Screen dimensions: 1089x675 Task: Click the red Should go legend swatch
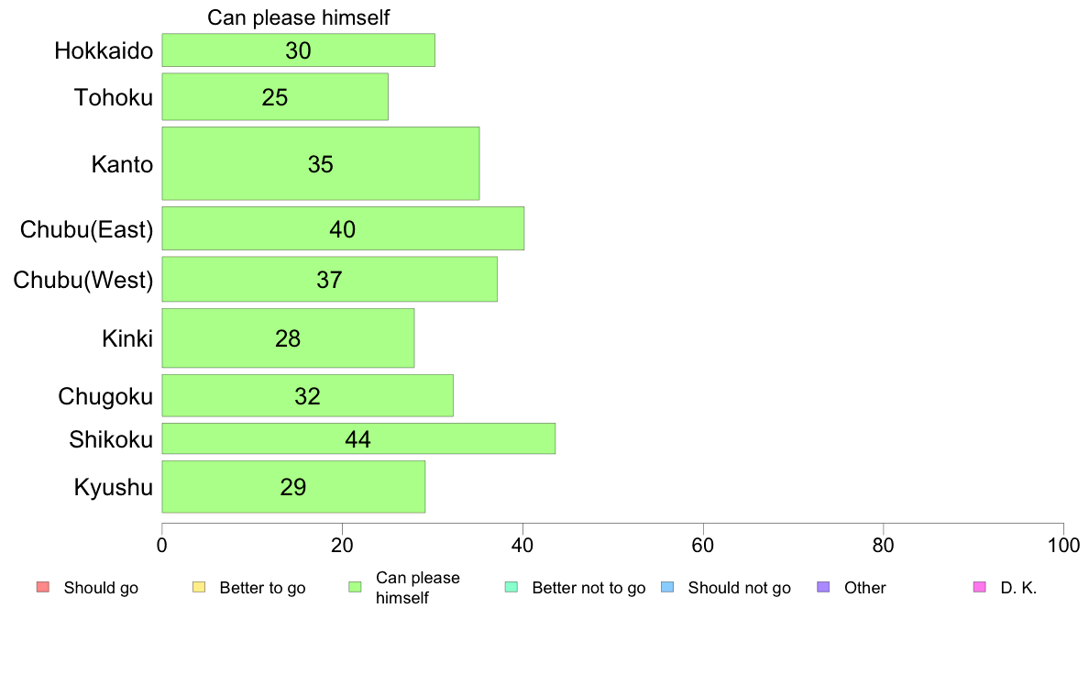(43, 587)
